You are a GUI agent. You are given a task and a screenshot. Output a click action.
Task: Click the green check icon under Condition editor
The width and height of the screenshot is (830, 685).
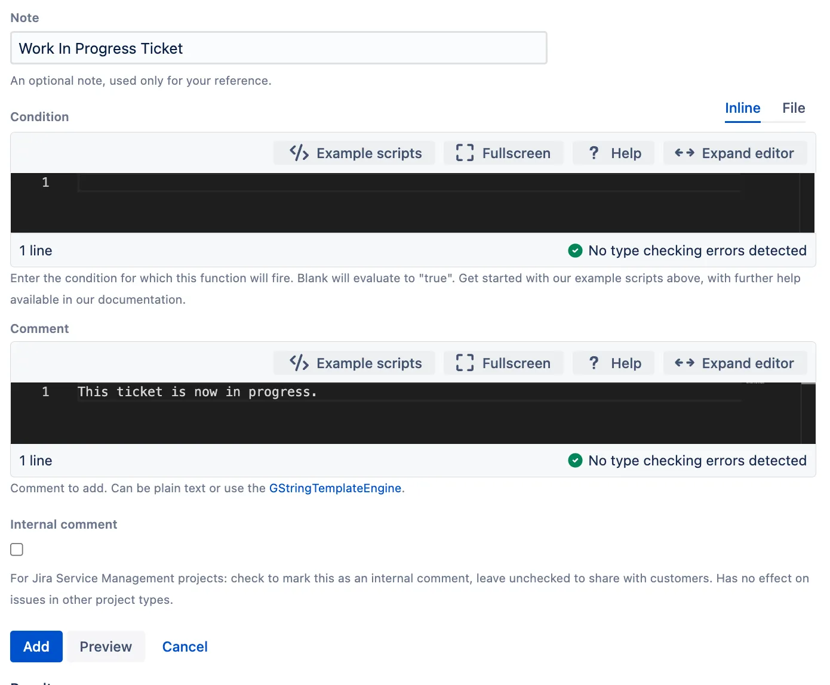pyautogui.click(x=575, y=251)
